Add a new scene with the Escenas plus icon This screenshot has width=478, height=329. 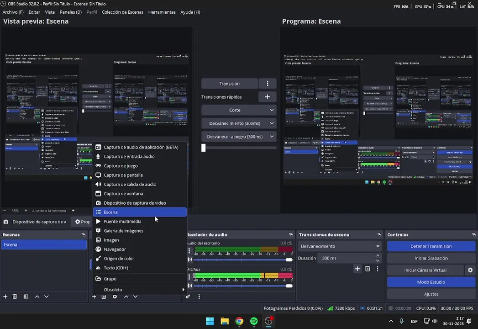pyautogui.click(x=5, y=297)
